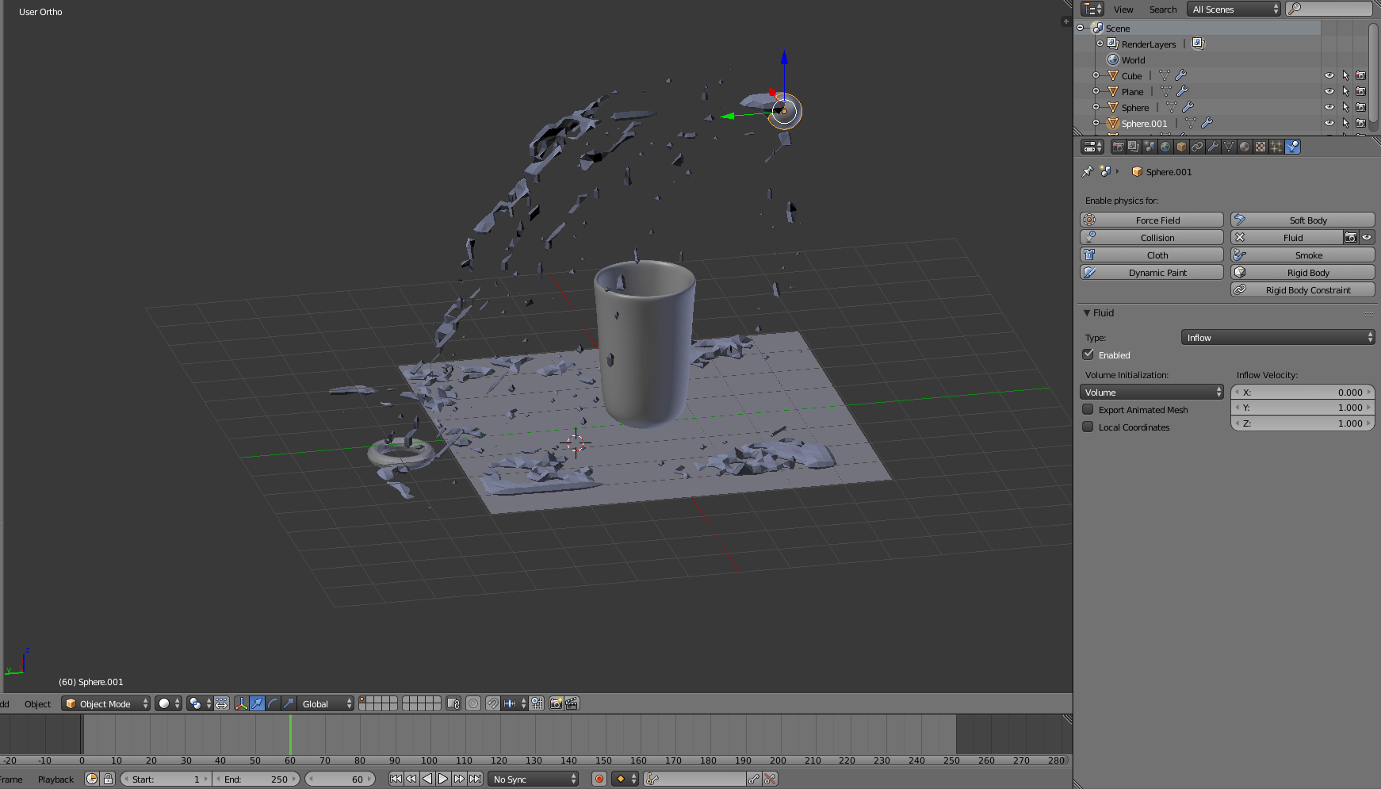The height and width of the screenshot is (789, 1381).
Task: Click the mesh data icon on Plane row
Action: [x=1166, y=91]
